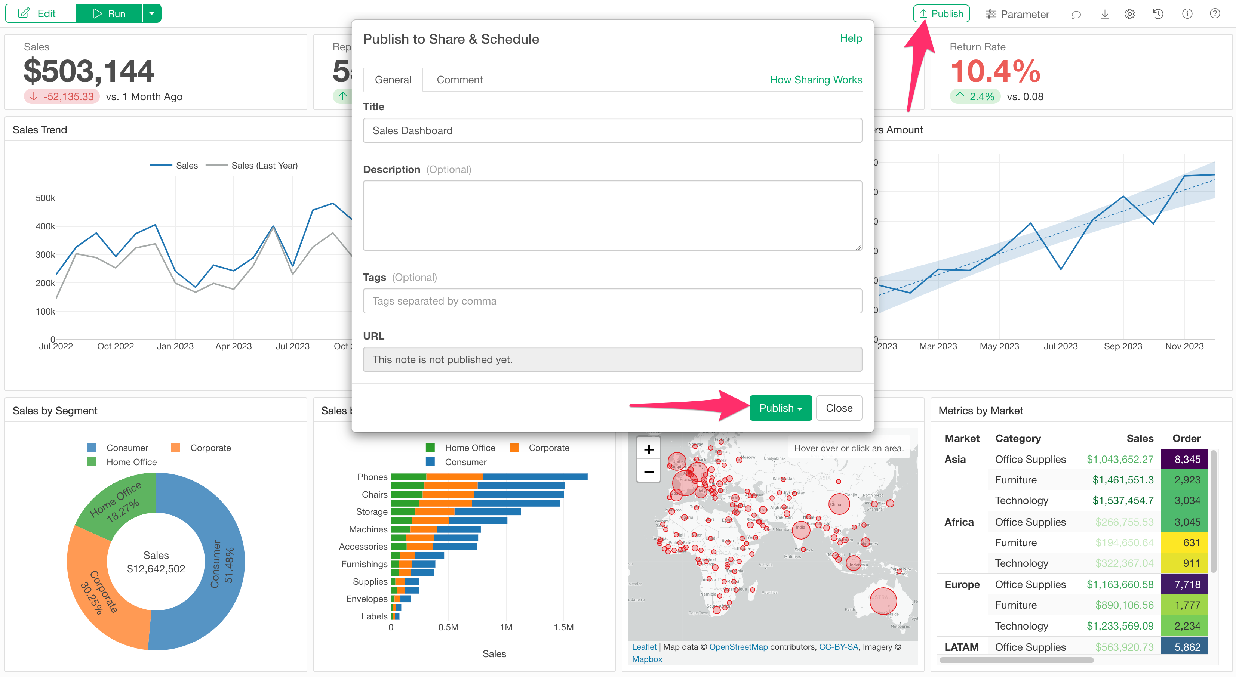View version history icon
This screenshot has width=1236, height=677.
point(1158,14)
